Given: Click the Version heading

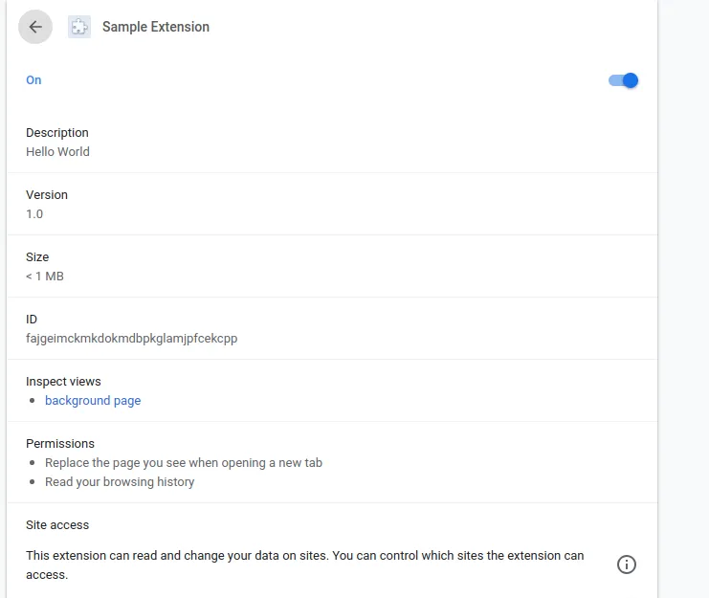Looking at the screenshot, I should click(x=47, y=195).
